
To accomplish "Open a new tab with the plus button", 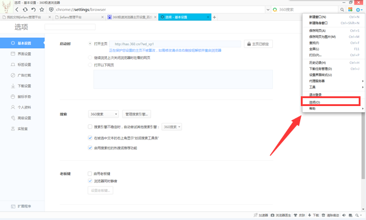I will 214,17.
